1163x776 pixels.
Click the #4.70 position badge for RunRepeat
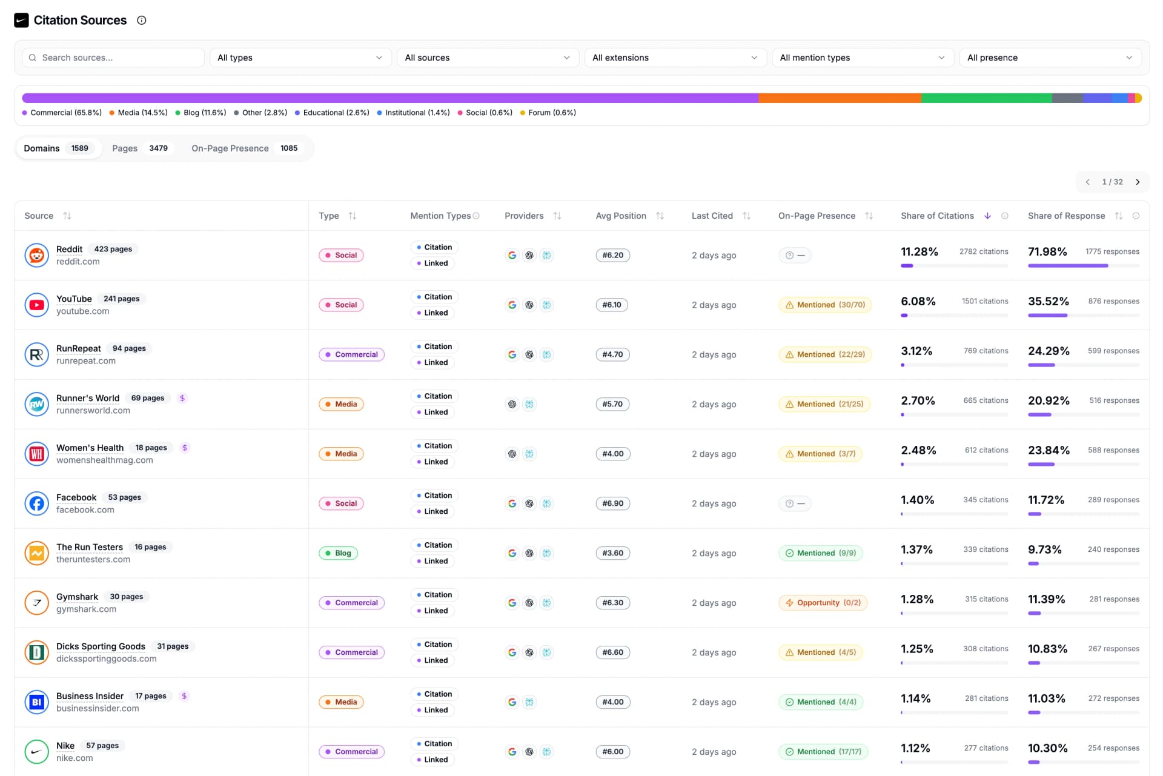click(x=612, y=354)
